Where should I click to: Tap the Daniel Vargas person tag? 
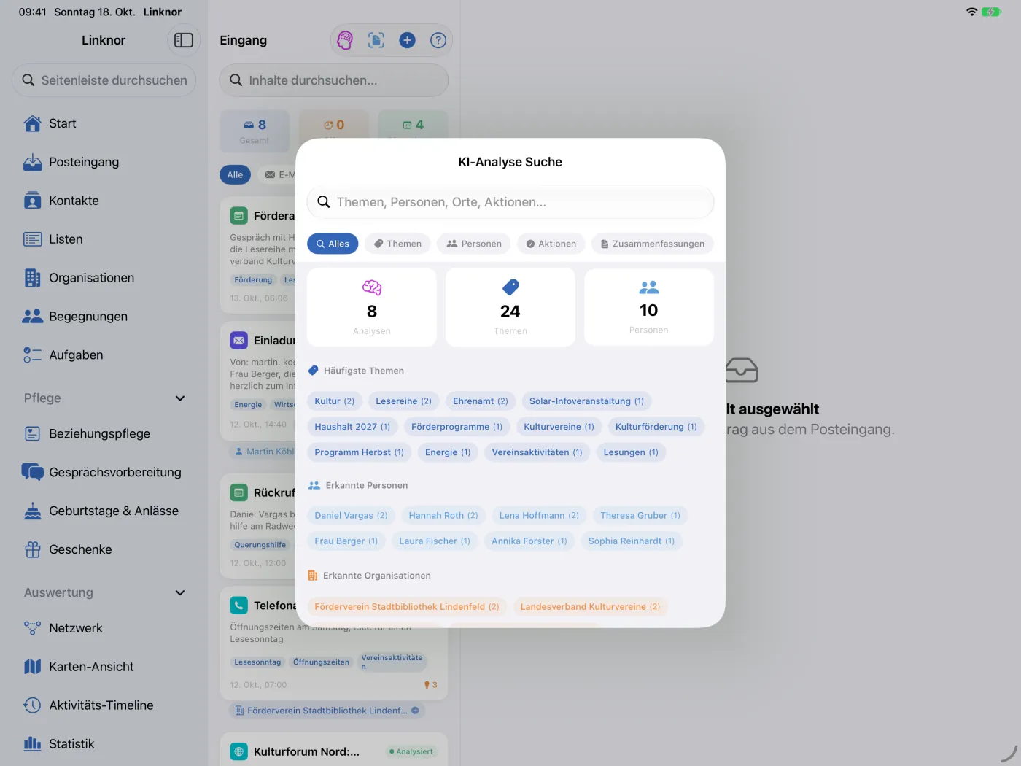click(351, 516)
